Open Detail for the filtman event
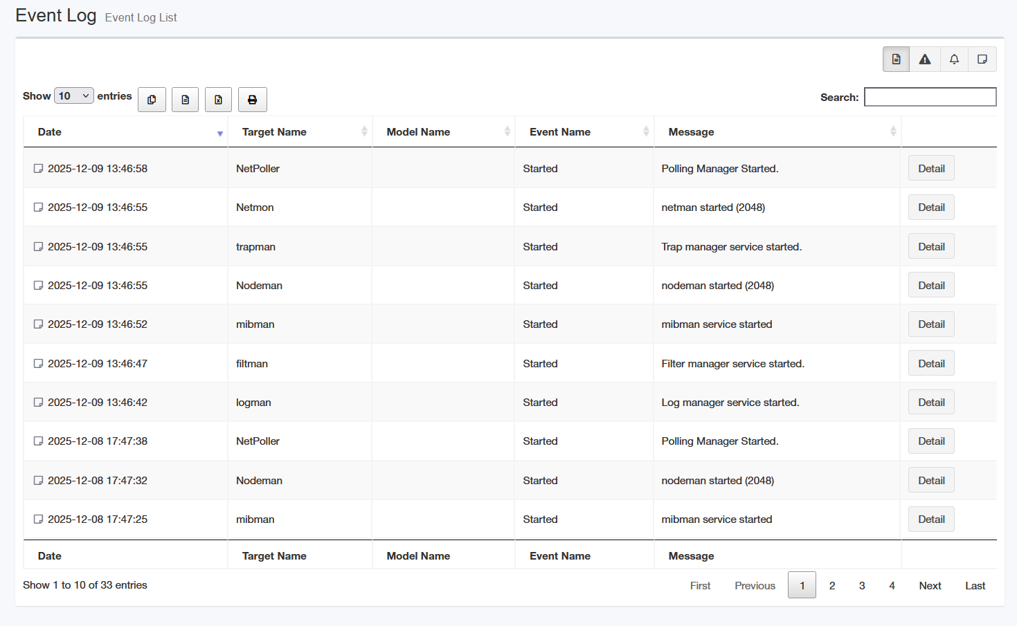Screen dimensions: 1017x626 pos(931,363)
